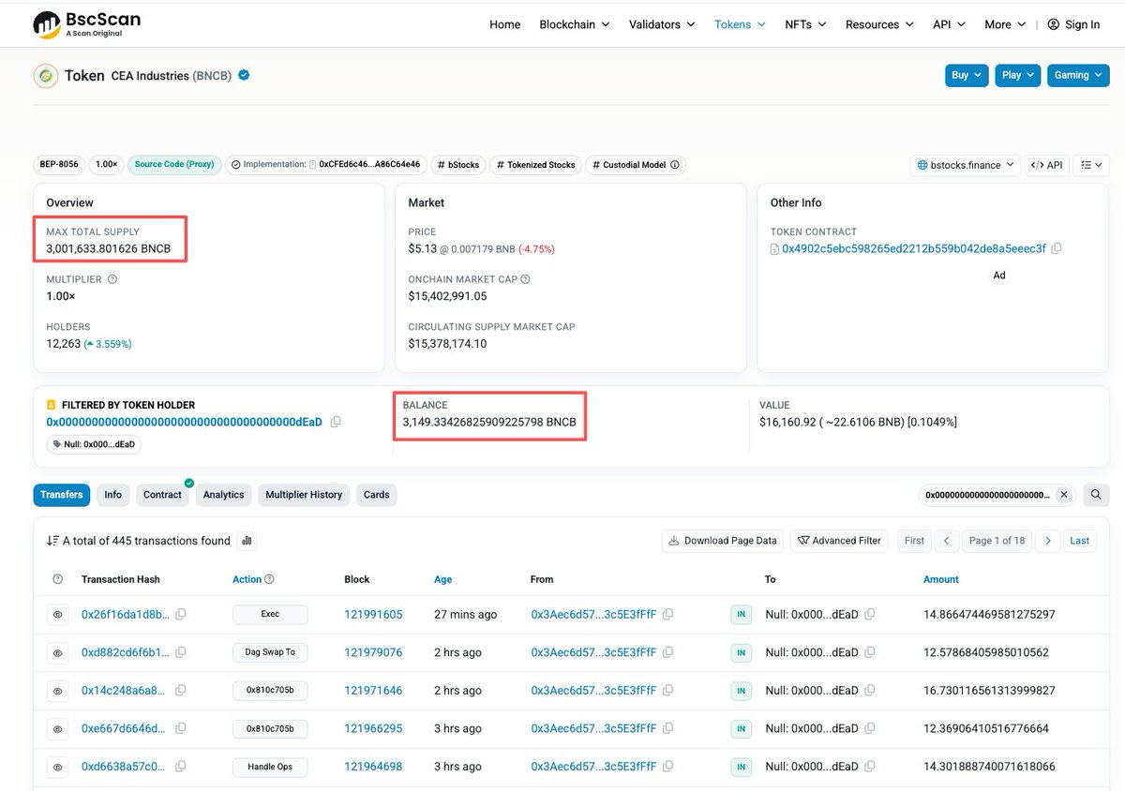Open the Multiplier History tab
1125x791 pixels.
point(304,495)
